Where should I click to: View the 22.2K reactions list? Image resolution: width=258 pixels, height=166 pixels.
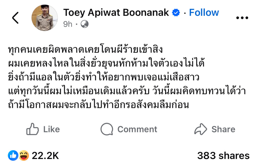[45, 156]
